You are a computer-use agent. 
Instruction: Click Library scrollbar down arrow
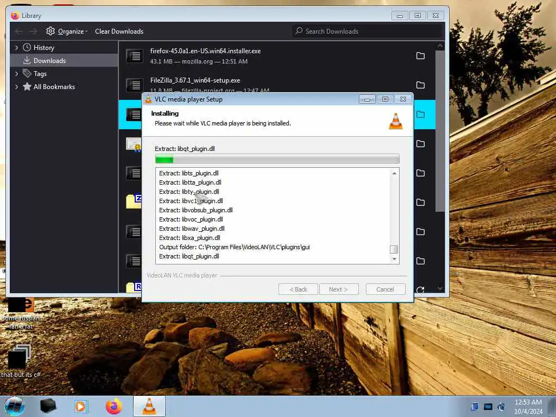coord(440,288)
